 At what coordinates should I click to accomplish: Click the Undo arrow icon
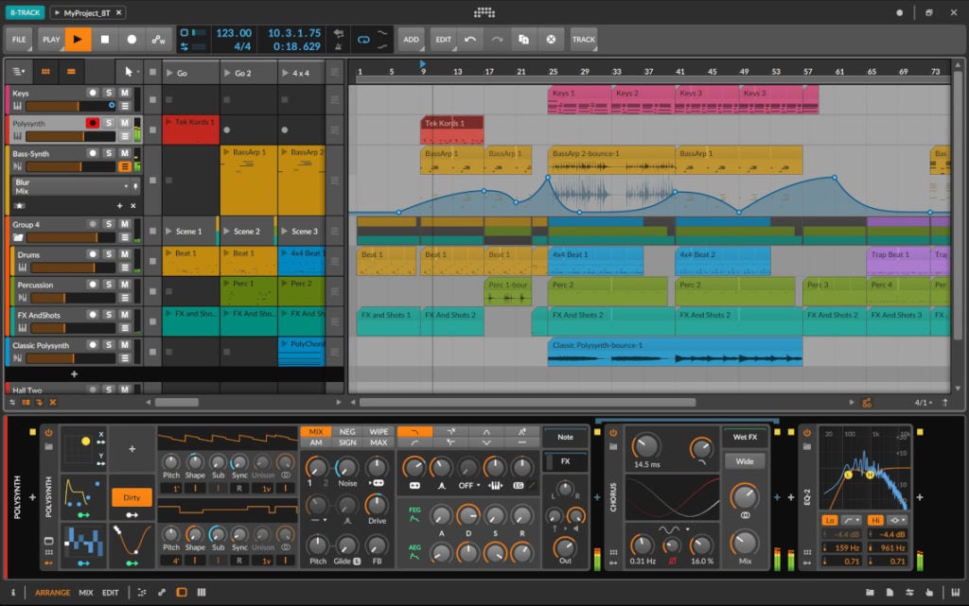click(x=470, y=40)
